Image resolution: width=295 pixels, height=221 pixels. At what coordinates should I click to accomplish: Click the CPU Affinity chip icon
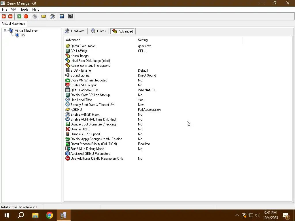coord(67,51)
